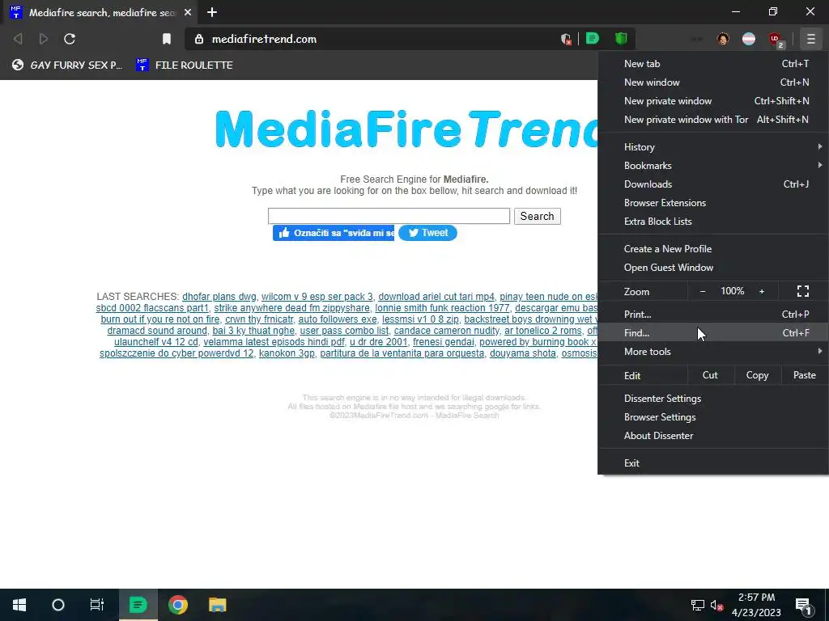Focus the Mediafire search text box

pos(389,216)
